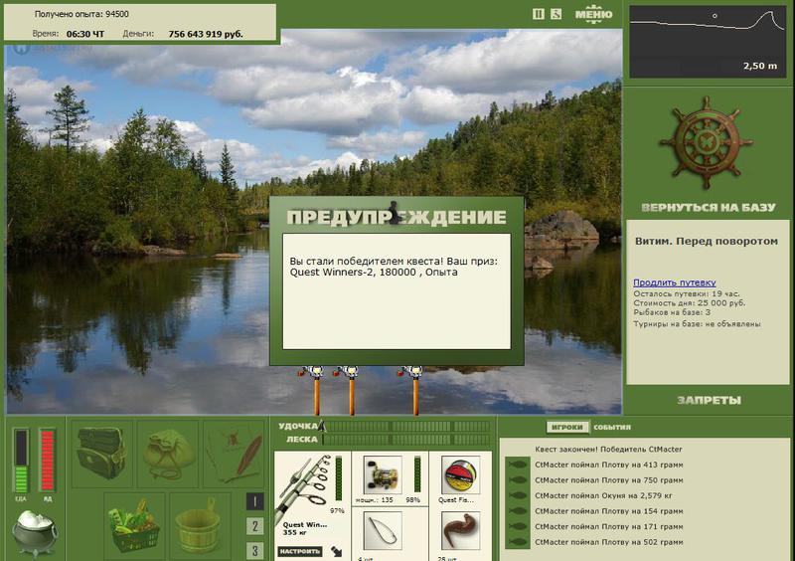
Task: Click the game time 06:30 ЧТ
Action: (x=85, y=34)
